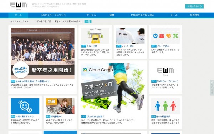Click the smiley face plus icon tile

[25, 106]
